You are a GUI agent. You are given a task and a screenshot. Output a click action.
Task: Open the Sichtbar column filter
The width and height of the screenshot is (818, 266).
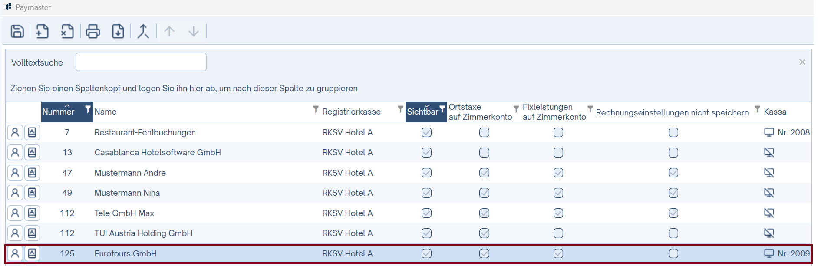[442, 109]
